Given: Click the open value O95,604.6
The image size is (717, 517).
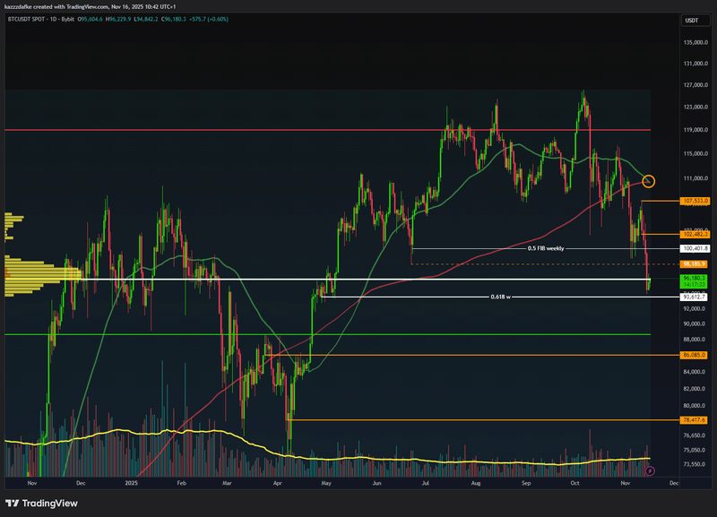Looking at the screenshot, I should (x=91, y=19).
